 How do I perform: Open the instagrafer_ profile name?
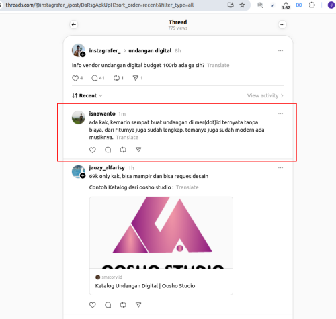point(105,51)
